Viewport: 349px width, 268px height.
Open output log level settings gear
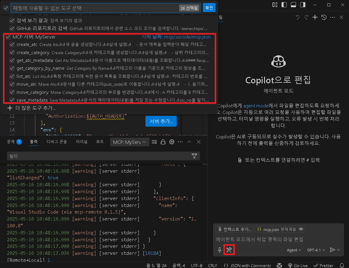[172, 142]
